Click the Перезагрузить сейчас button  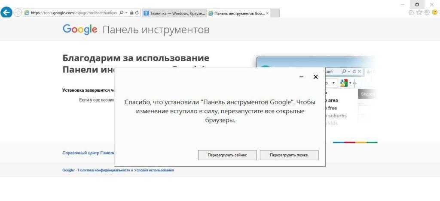tap(227, 155)
